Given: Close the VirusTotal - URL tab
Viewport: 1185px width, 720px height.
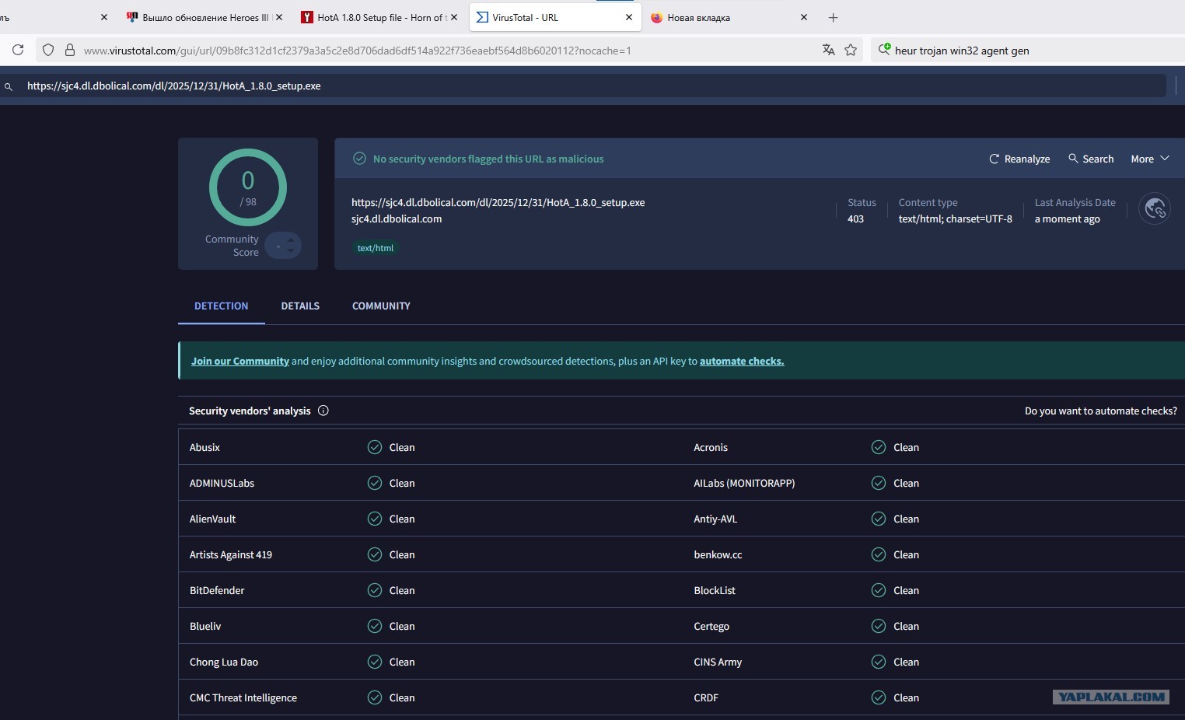Looking at the screenshot, I should (x=629, y=17).
